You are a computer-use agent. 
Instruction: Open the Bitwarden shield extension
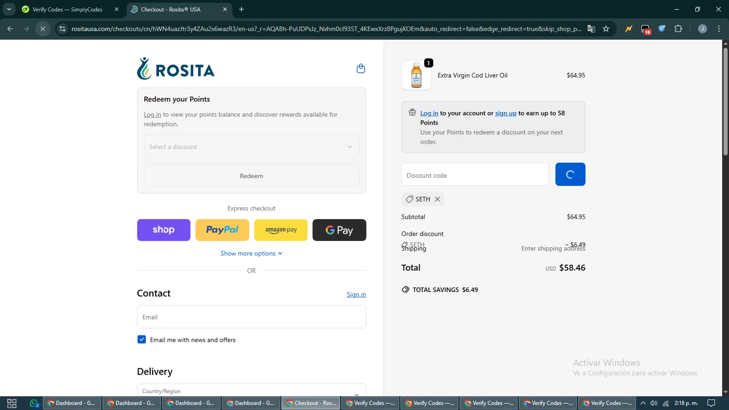662,29
